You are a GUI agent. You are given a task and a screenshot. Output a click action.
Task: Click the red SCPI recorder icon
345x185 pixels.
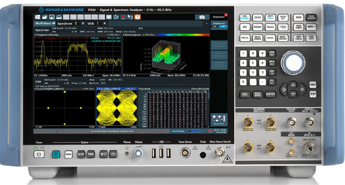click(x=123, y=17)
